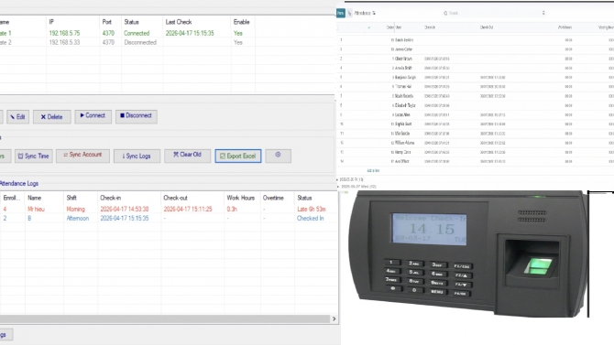The height and width of the screenshot is (345, 614).
Task: Expand the 2026 Wed date group row
Action: point(357,187)
